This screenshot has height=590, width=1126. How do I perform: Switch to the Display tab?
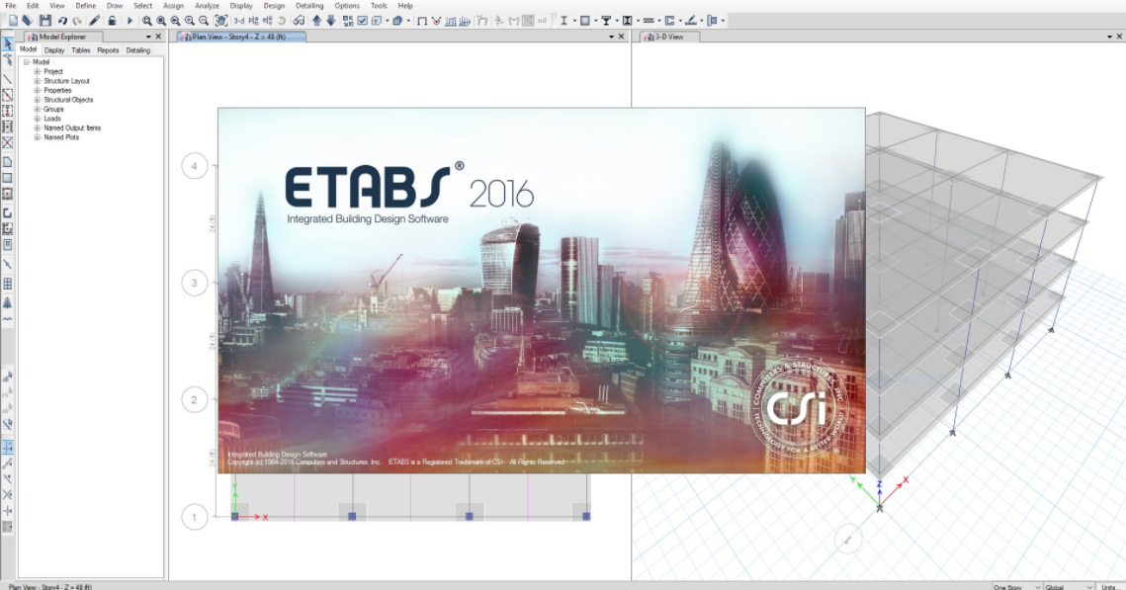(53, 50)
